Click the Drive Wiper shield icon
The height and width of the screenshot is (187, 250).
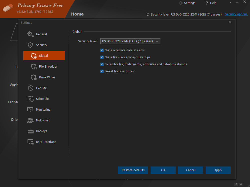click(34, 77)
